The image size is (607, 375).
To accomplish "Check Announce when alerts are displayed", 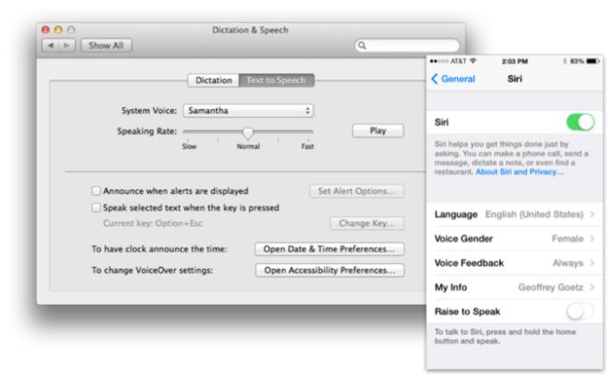I will pyautogui.click(x=96, y=190).
